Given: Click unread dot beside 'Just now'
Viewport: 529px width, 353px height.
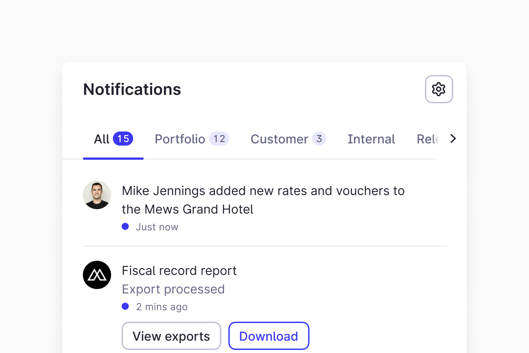Looking at the screenshot, I should coord(125,226).
